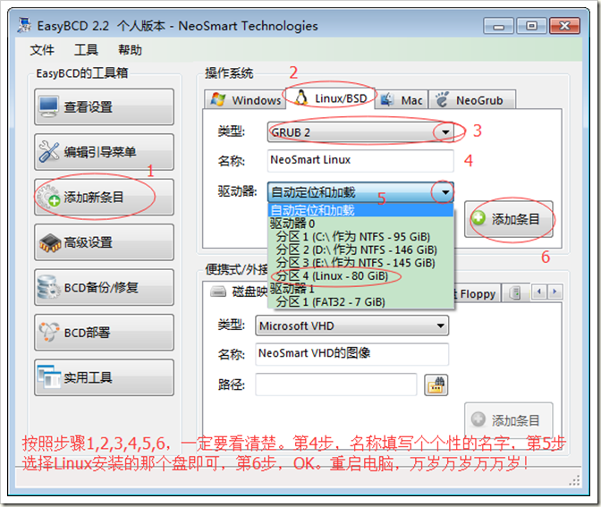The width and height of the screenshot is (601, 507).
Task: Click the windows icon on 实用工具
Action: (x=48, y=377)
